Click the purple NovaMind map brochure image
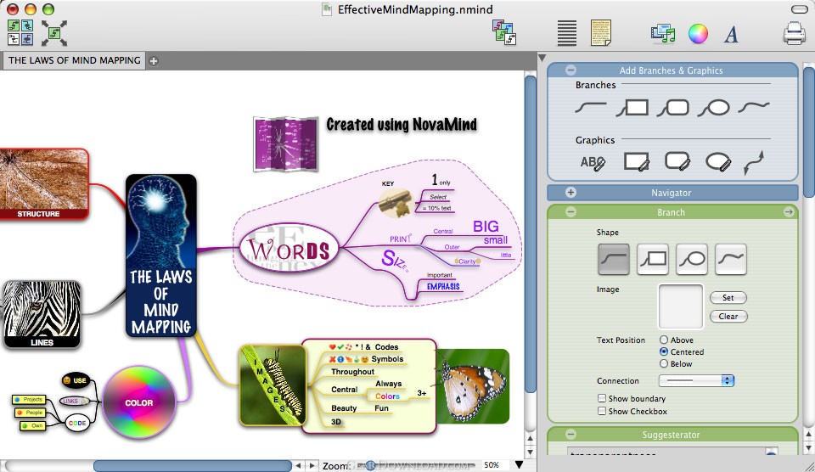Image resolution: width=815 pixels, height=472 pixels. [x=285, y=144]
